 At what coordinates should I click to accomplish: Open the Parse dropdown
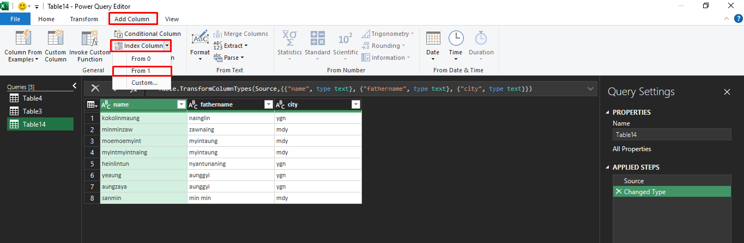tap(229, 58)
